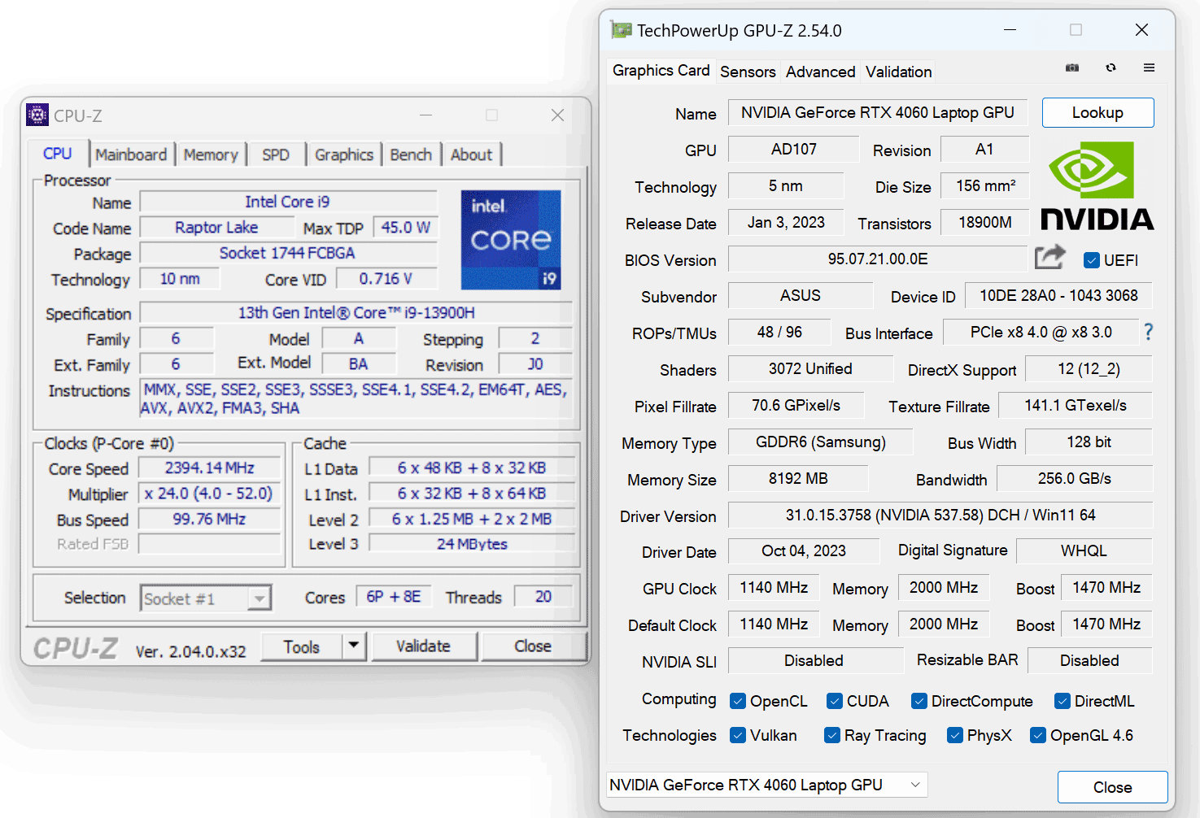This screenshot has width=1200, height=818.
Task: Click the Digital Signature value WHQL
Action: click(1084, 551)
